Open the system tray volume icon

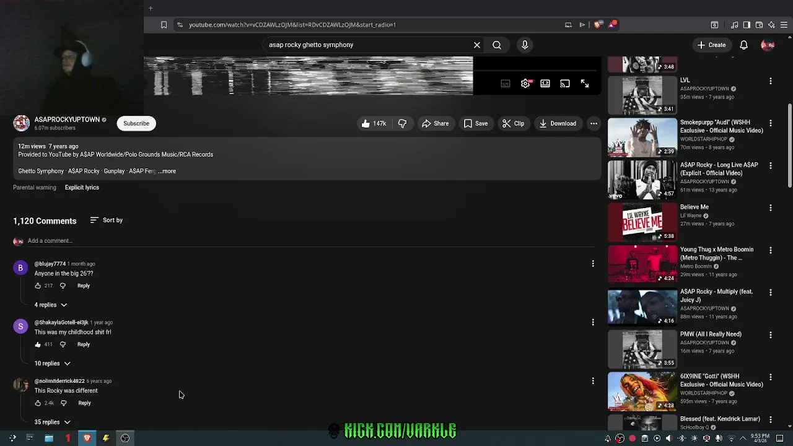(668, 439)
